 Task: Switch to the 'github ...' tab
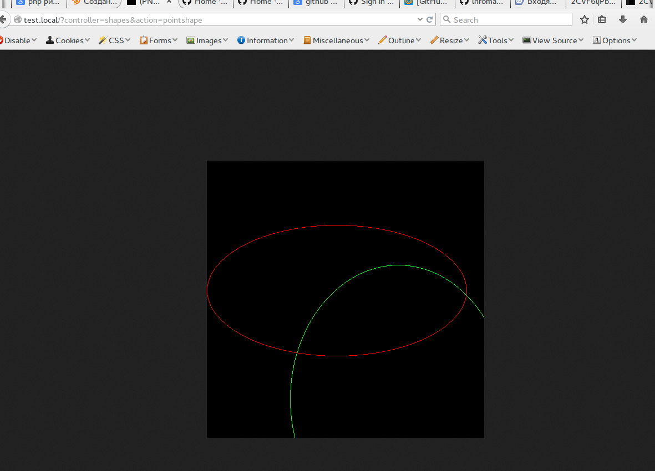point(316,3)
